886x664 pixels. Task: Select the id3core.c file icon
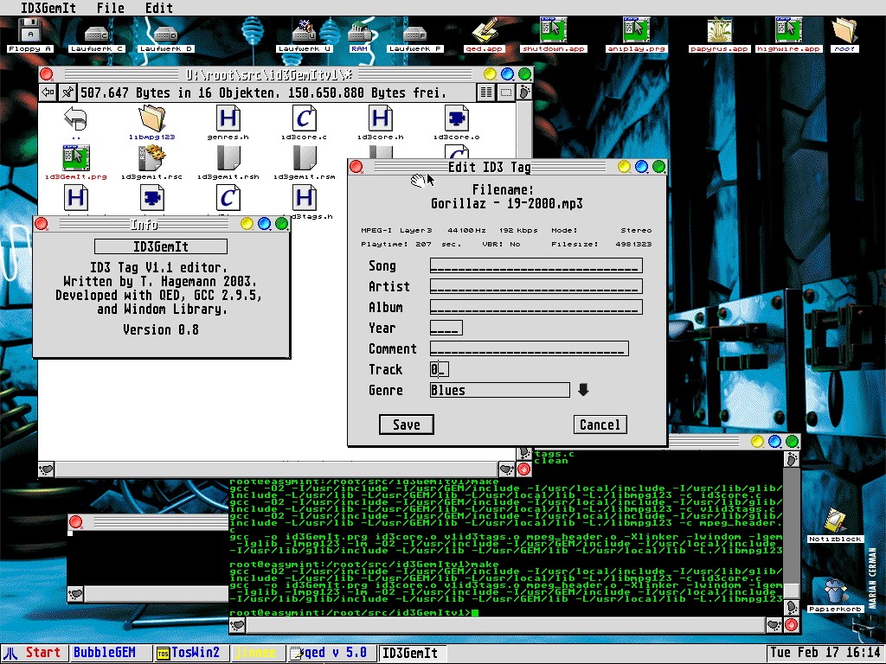[x=304, y=123]
